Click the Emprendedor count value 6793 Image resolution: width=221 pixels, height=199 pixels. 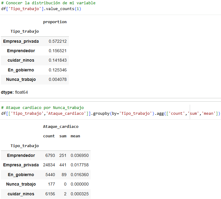pyautogui.click(x=50, y=155)
